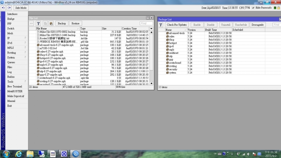The height and width of the screenshot is (158, 281).
Task: Click the filter icon in File List
Action: [38, 23]
